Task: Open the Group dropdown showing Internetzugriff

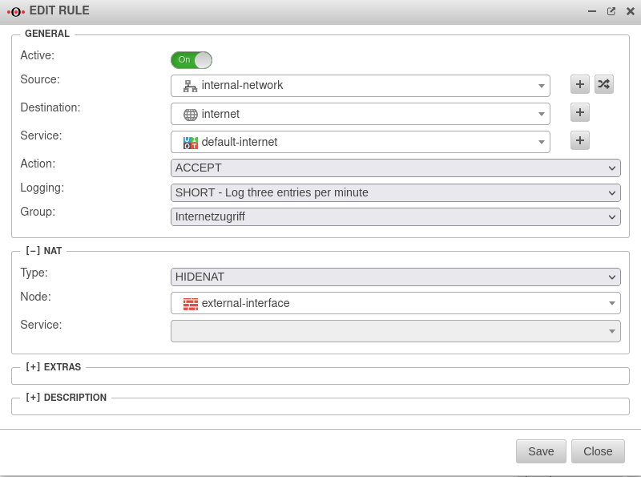Action: coord(395,216)
